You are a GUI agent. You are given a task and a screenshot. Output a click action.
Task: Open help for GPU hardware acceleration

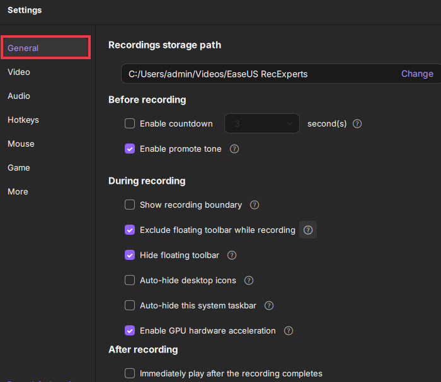pyautogui.click(x=289, y=330)
